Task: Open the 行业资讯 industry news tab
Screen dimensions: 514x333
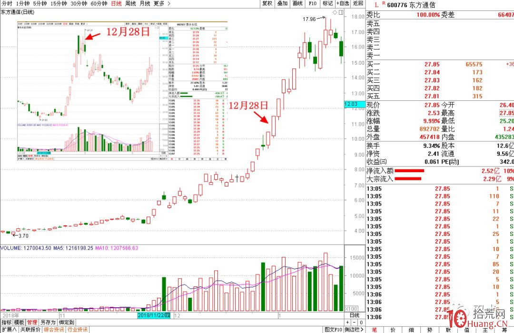Action: click(x=78, y=329)
